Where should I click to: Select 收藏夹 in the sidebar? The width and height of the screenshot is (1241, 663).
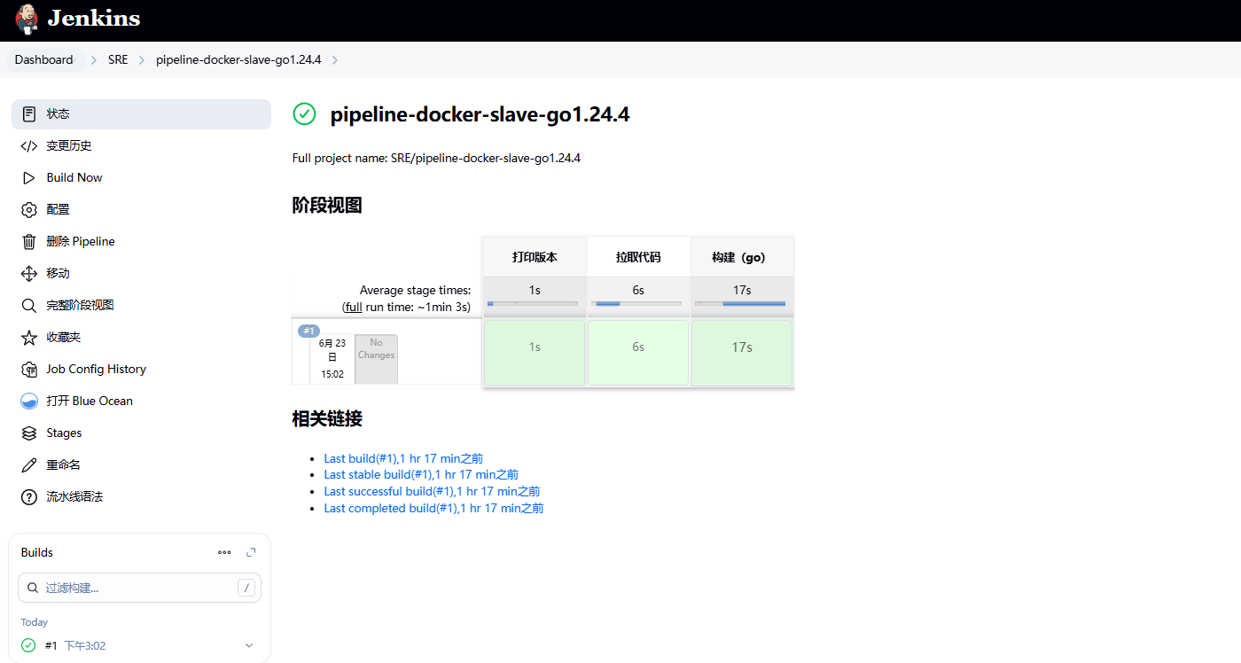(x=141, y=338)
